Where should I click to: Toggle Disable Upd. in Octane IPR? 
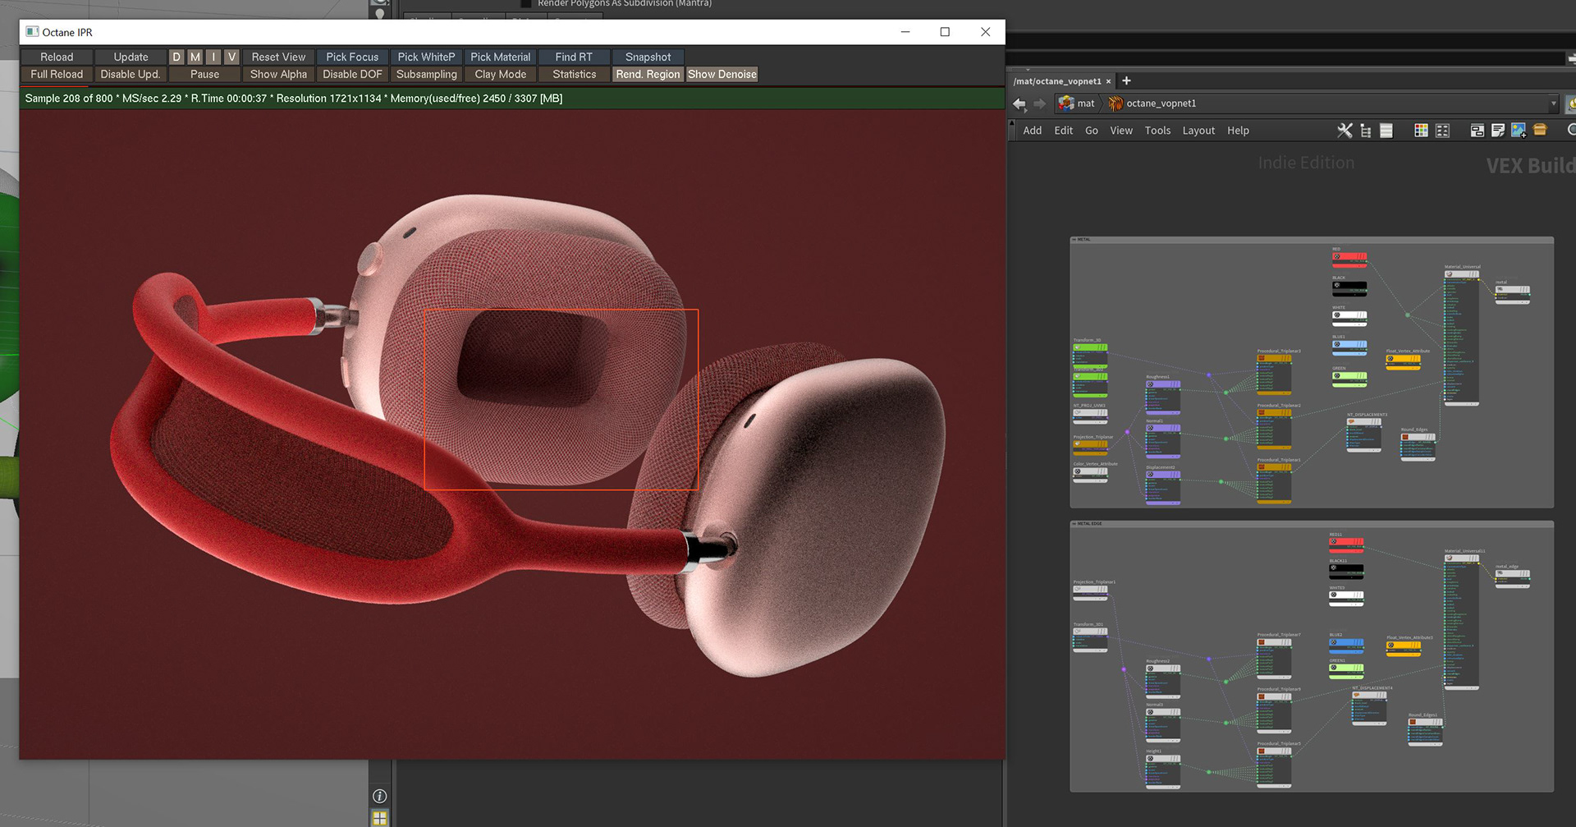pos(131,74)
